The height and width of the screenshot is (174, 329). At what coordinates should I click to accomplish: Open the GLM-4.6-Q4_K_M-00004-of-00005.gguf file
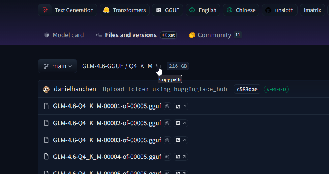[107, 157]
